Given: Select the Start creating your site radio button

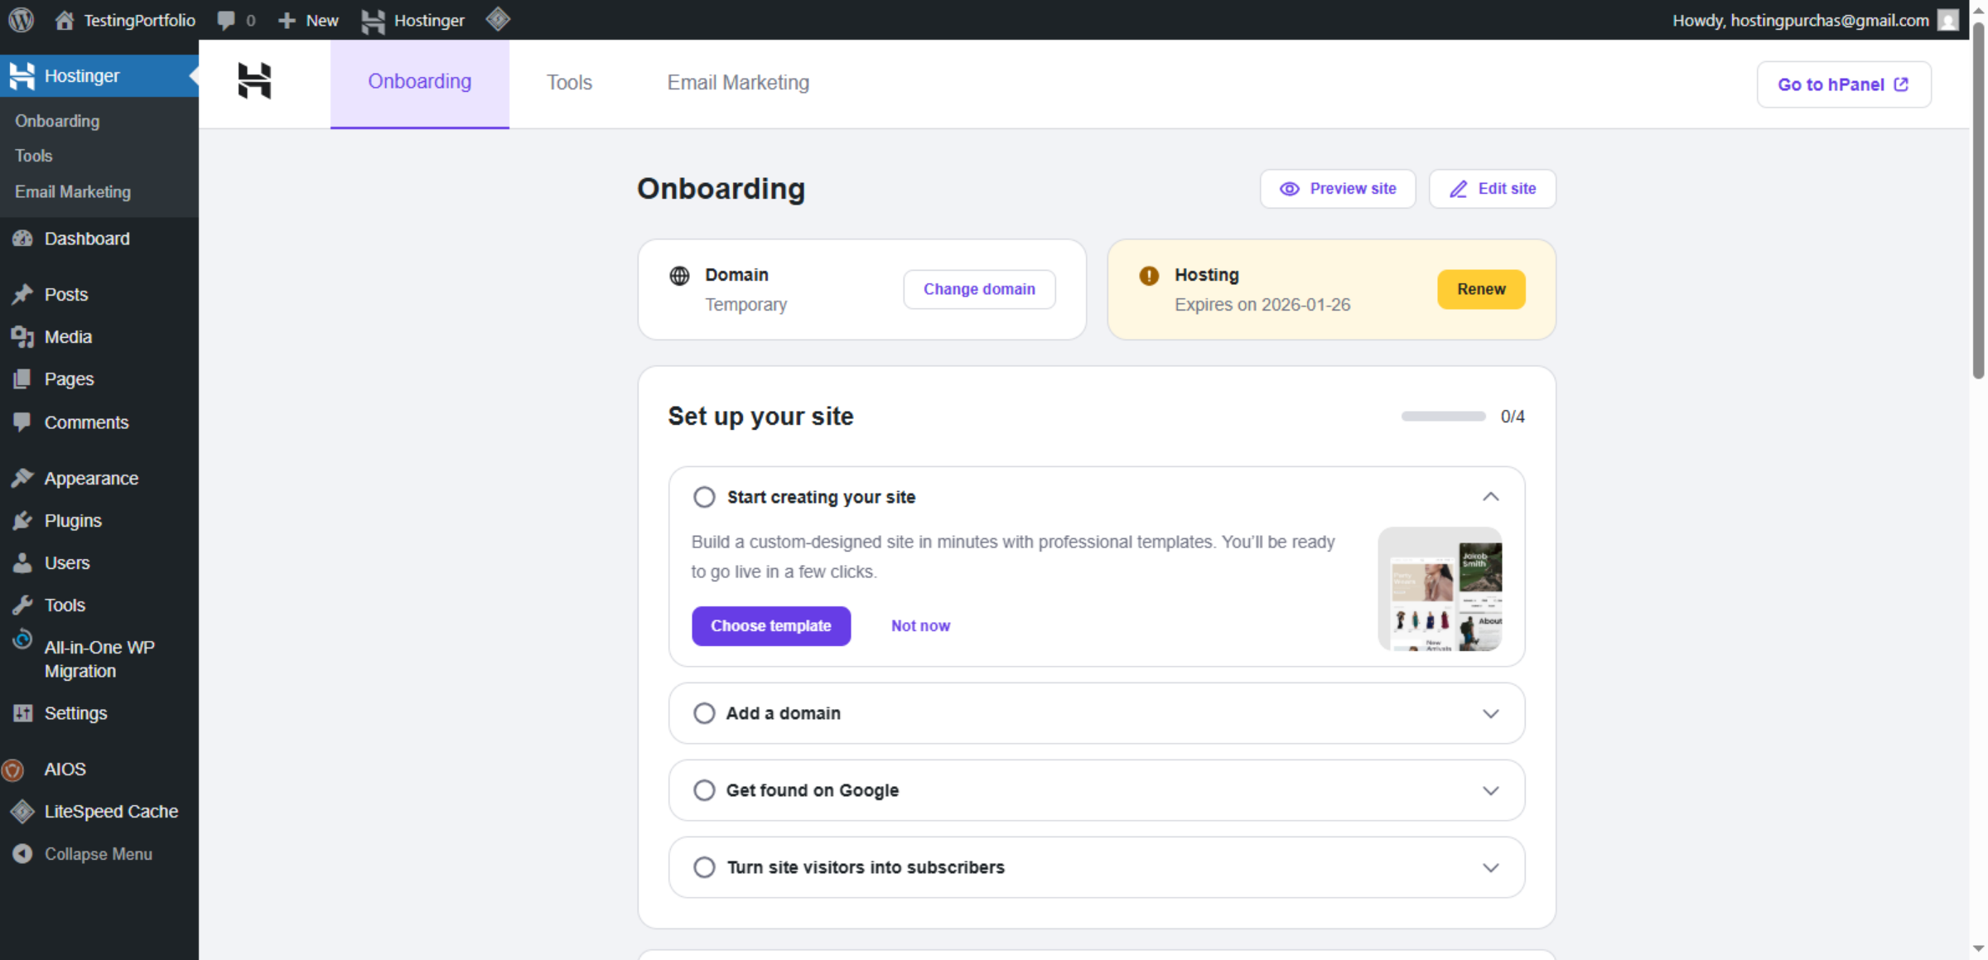Looking at the screenshot, I should (x=704, y=496).
